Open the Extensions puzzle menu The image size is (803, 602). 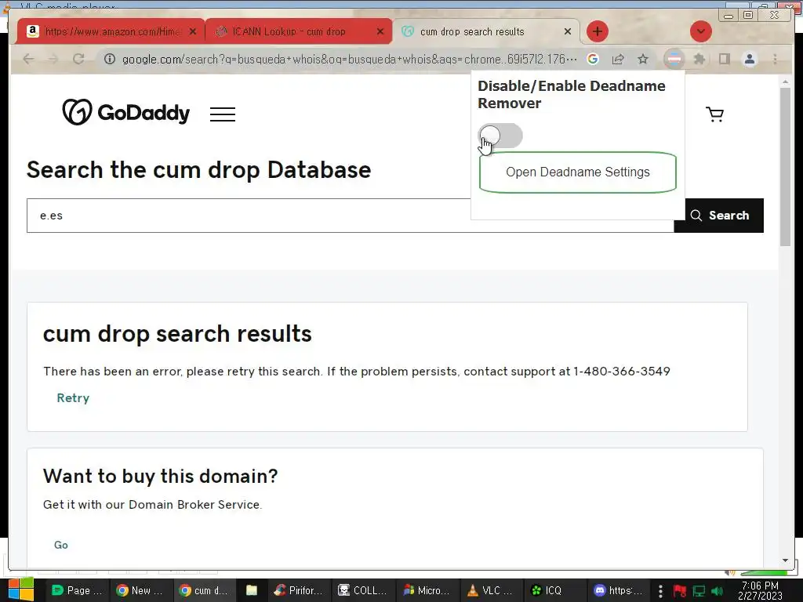pos(699,60)
